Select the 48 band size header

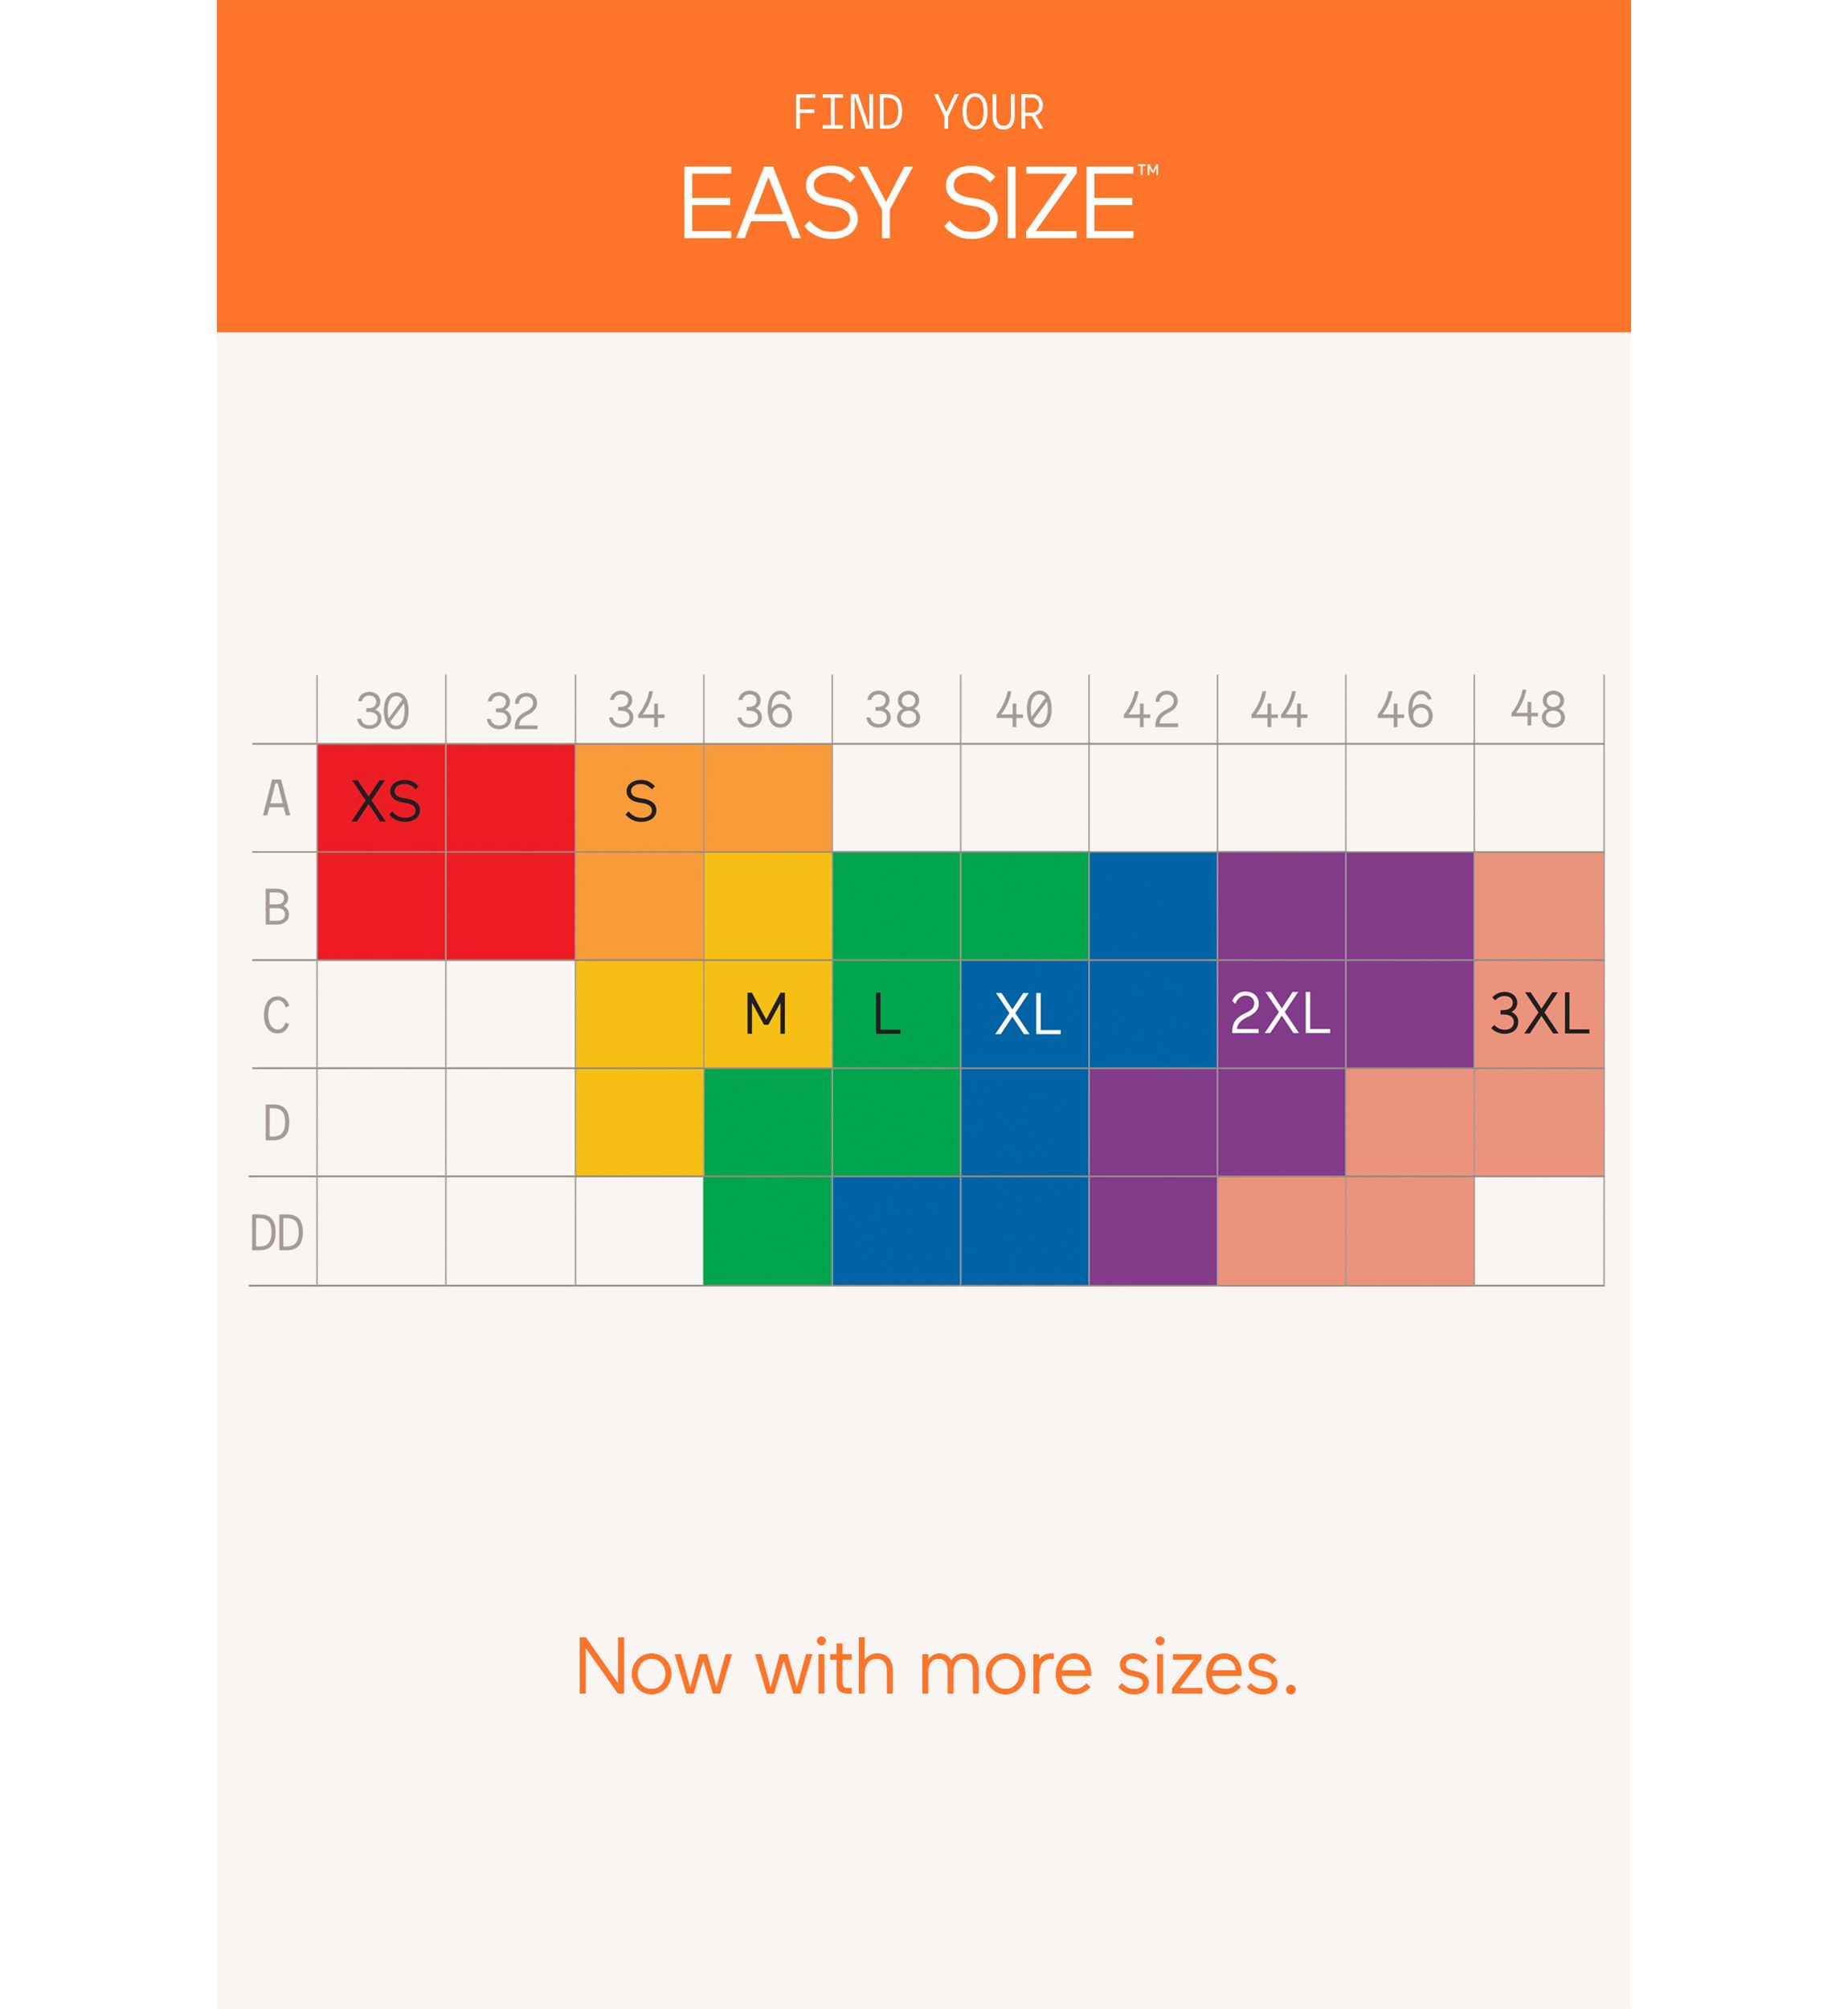coord(1538,711)
